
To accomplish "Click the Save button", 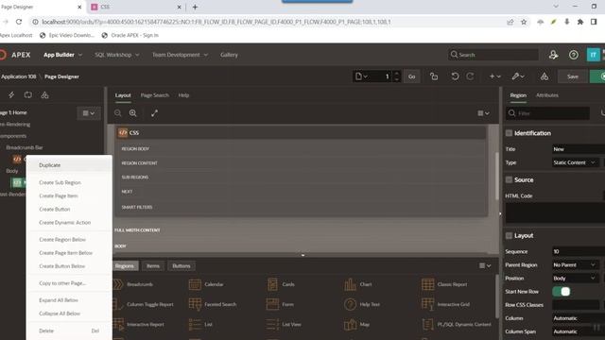I will tap(573, 76).
